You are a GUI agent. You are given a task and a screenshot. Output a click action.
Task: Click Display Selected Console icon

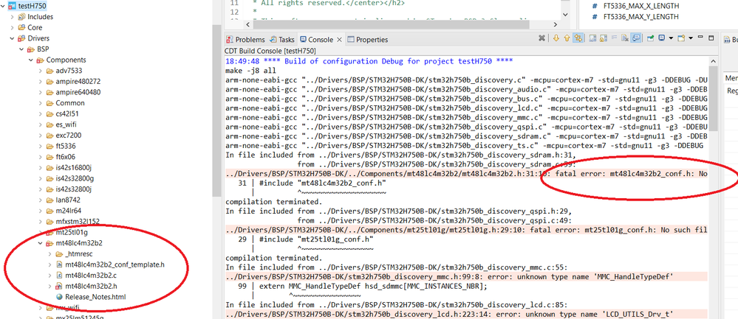pyautogui.click(x=661, y=38)
